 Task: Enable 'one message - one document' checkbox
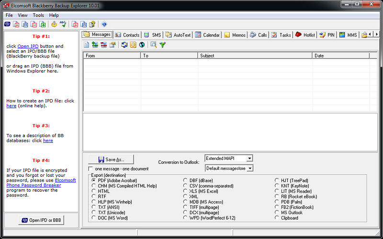click(91, 169)
